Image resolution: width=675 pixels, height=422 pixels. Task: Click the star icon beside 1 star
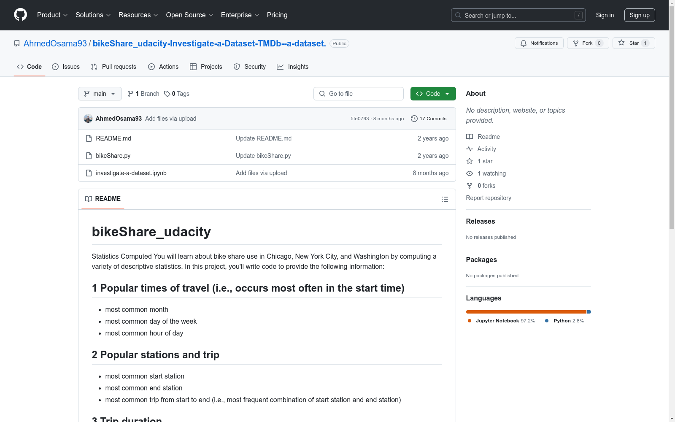[470, 161]
